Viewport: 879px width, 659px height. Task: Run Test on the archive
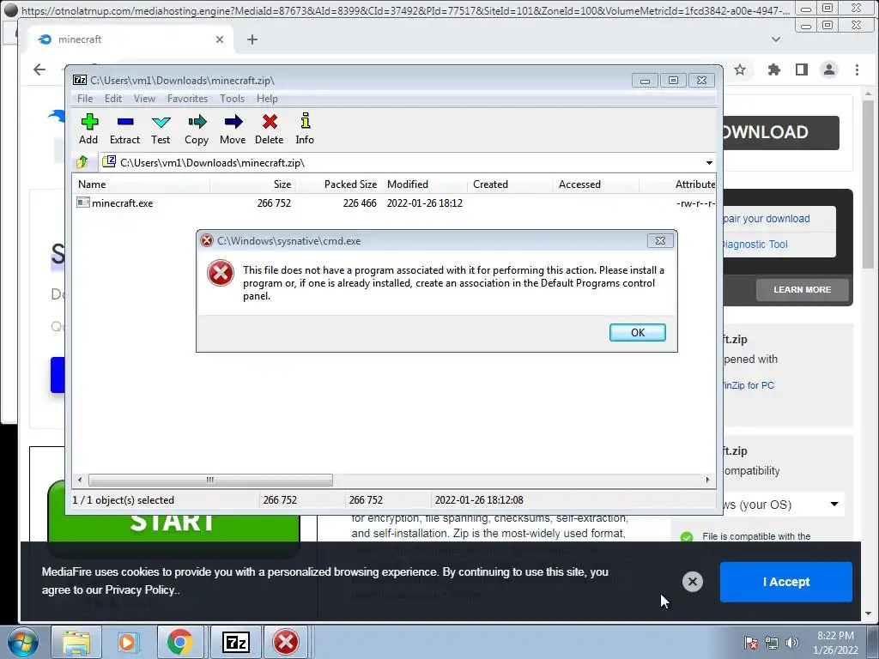[161, 129]
